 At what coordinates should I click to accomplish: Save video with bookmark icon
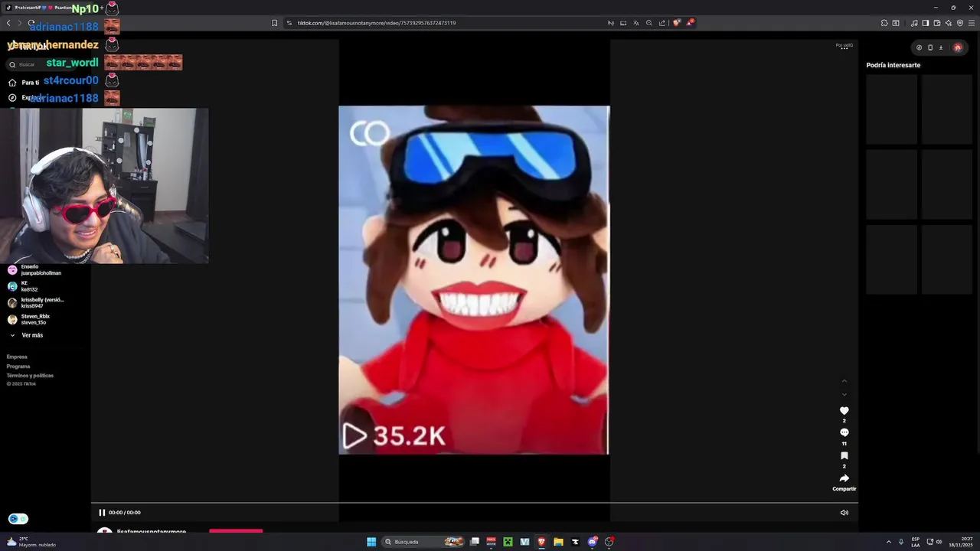[x=844, y=455]
